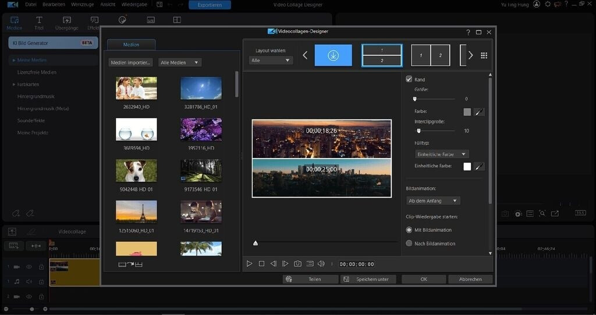Select the Mit Bildanimation radio option
Image resolution: width=596 pixels, height=315 pixels.
[x=409, y=230]
